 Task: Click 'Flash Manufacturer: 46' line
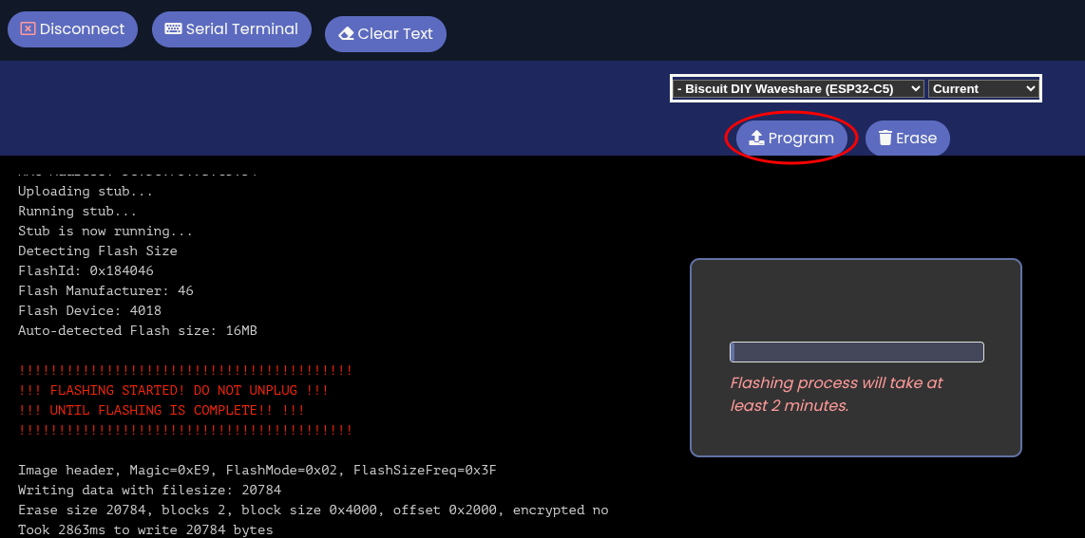point(105,290)
